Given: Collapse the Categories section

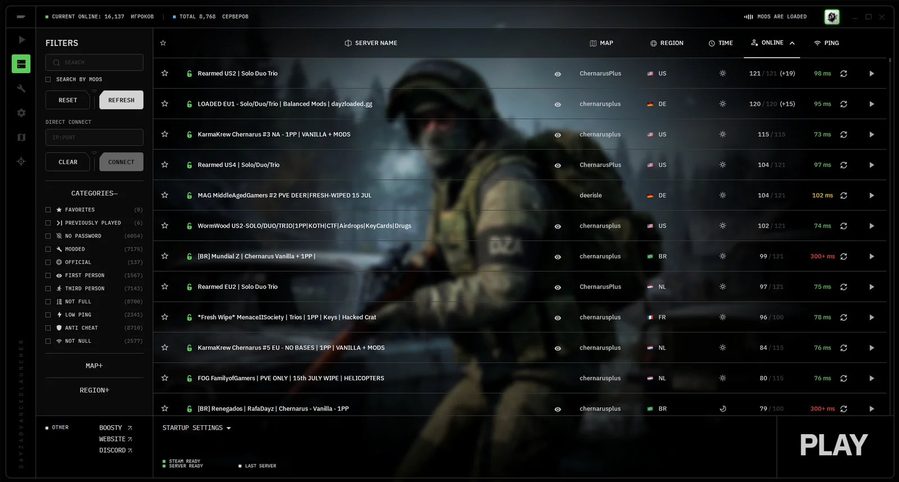Looking at the screenshot, I should [94, 193].
